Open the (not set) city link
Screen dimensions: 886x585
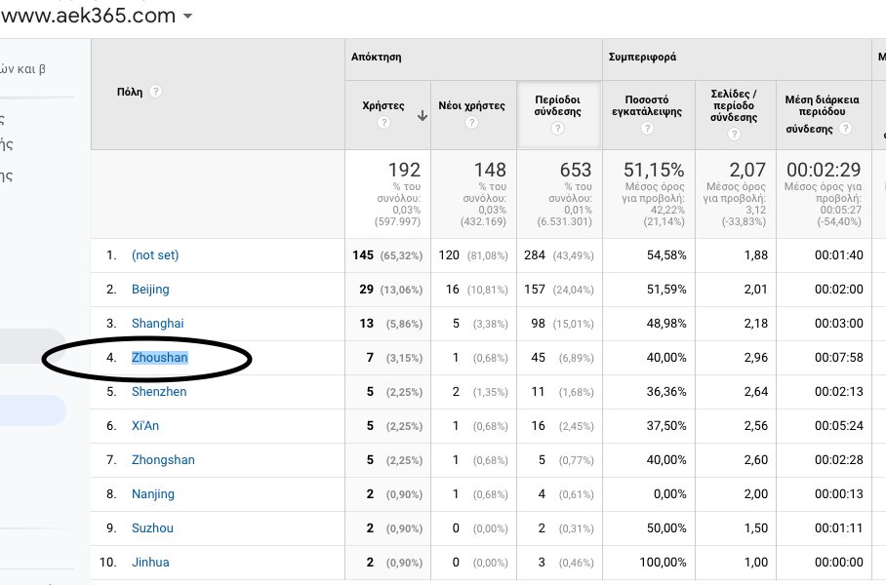click(x=155, y=255)
